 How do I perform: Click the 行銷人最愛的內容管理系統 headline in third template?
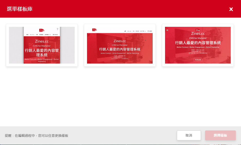click(198, 43)
